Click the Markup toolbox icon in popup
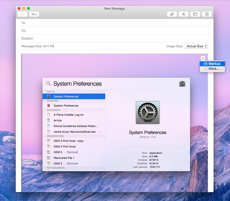This screenshot has width=230, height=201. pos(205,63)
